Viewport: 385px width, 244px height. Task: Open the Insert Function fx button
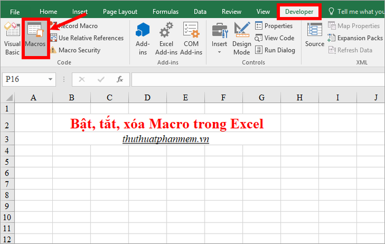(x=119, y=79)
